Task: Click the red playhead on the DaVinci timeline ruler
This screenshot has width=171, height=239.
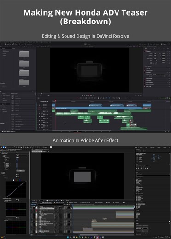Action: 55,101
